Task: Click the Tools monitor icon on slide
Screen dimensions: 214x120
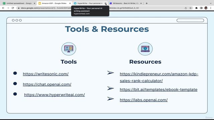Action: point(69,49)
